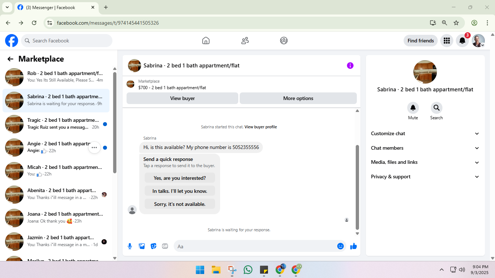This screenshot has width=495, height=278.
Task: Expand Chat members section
Action: coord(425,148)
